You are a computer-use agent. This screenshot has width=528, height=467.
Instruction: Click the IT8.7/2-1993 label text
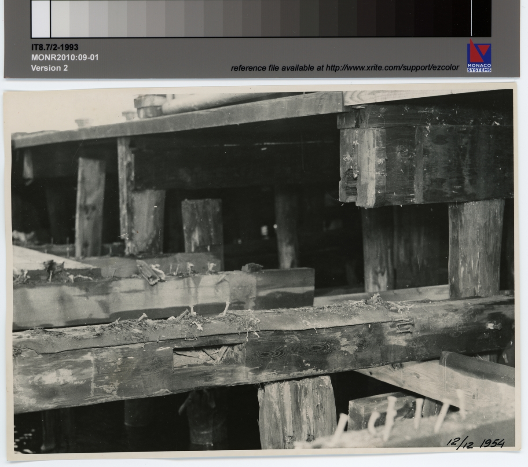tap(55, 48)
